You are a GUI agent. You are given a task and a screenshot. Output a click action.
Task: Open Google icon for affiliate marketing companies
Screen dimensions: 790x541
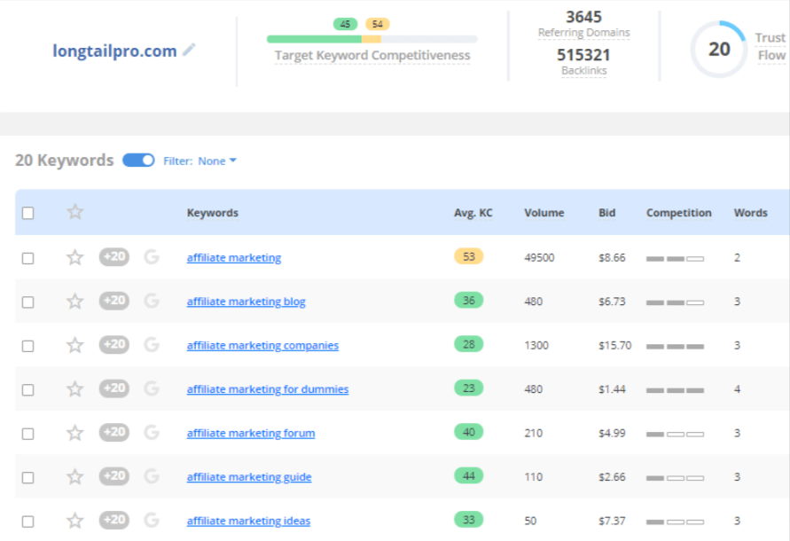(152, 345)
